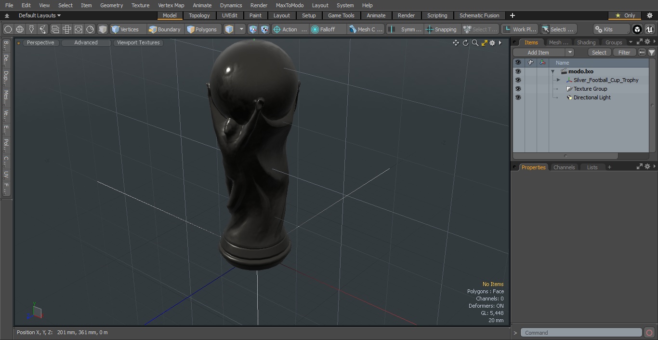Select the pen-shaped tool icon
This screenshot has width=658, height=340.
[31, 29]
